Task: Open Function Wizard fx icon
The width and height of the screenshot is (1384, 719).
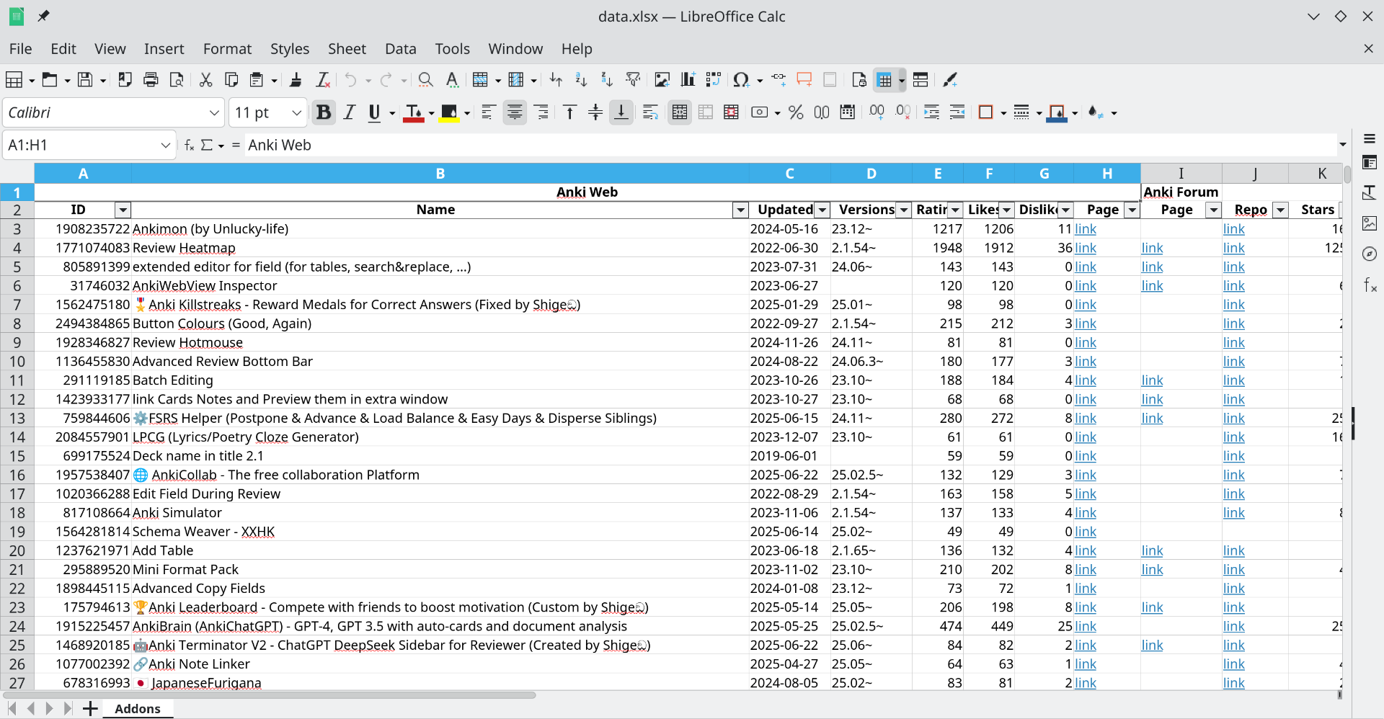Action: [189, 145]
